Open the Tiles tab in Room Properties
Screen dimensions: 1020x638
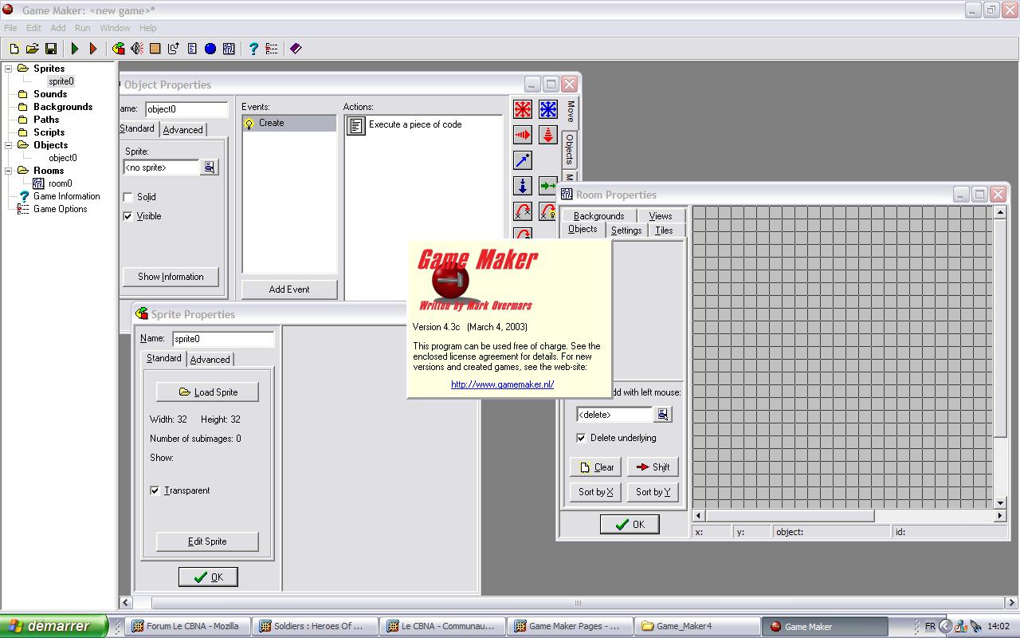pyautogui.click(x=664, y=230)
